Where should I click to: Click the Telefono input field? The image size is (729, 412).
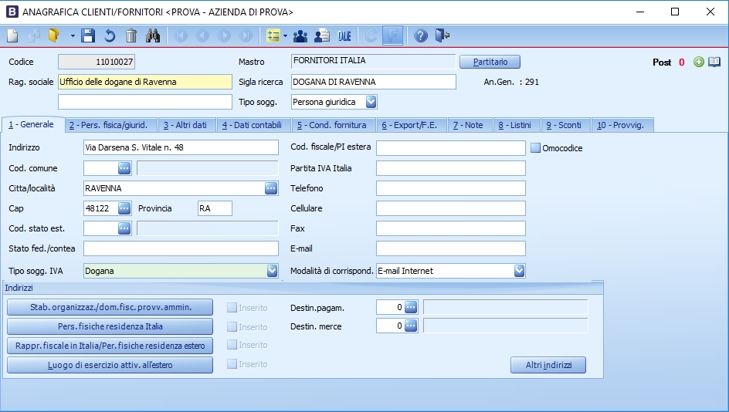(451, 188)
